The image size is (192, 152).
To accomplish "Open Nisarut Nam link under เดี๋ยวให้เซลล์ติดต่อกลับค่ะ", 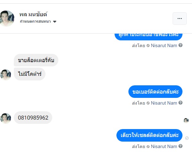I will (x=164, y=146).
